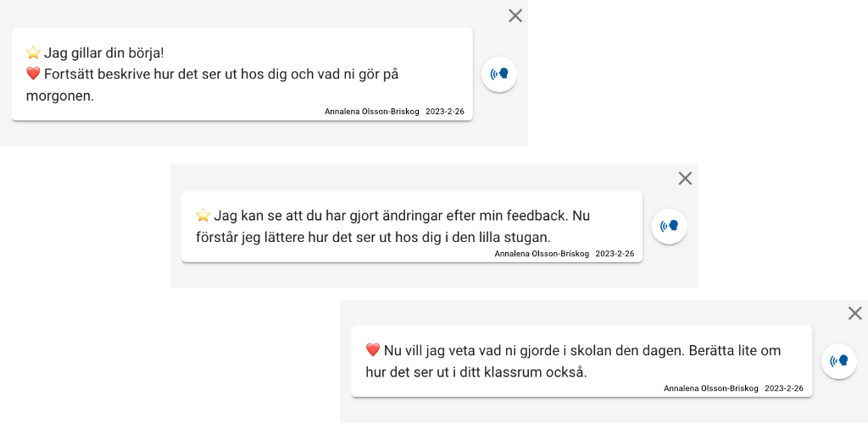Viewport: 868px width, 423px height.
Task: Select author name in the "klassrum också" comment
Action: point(711,388)
